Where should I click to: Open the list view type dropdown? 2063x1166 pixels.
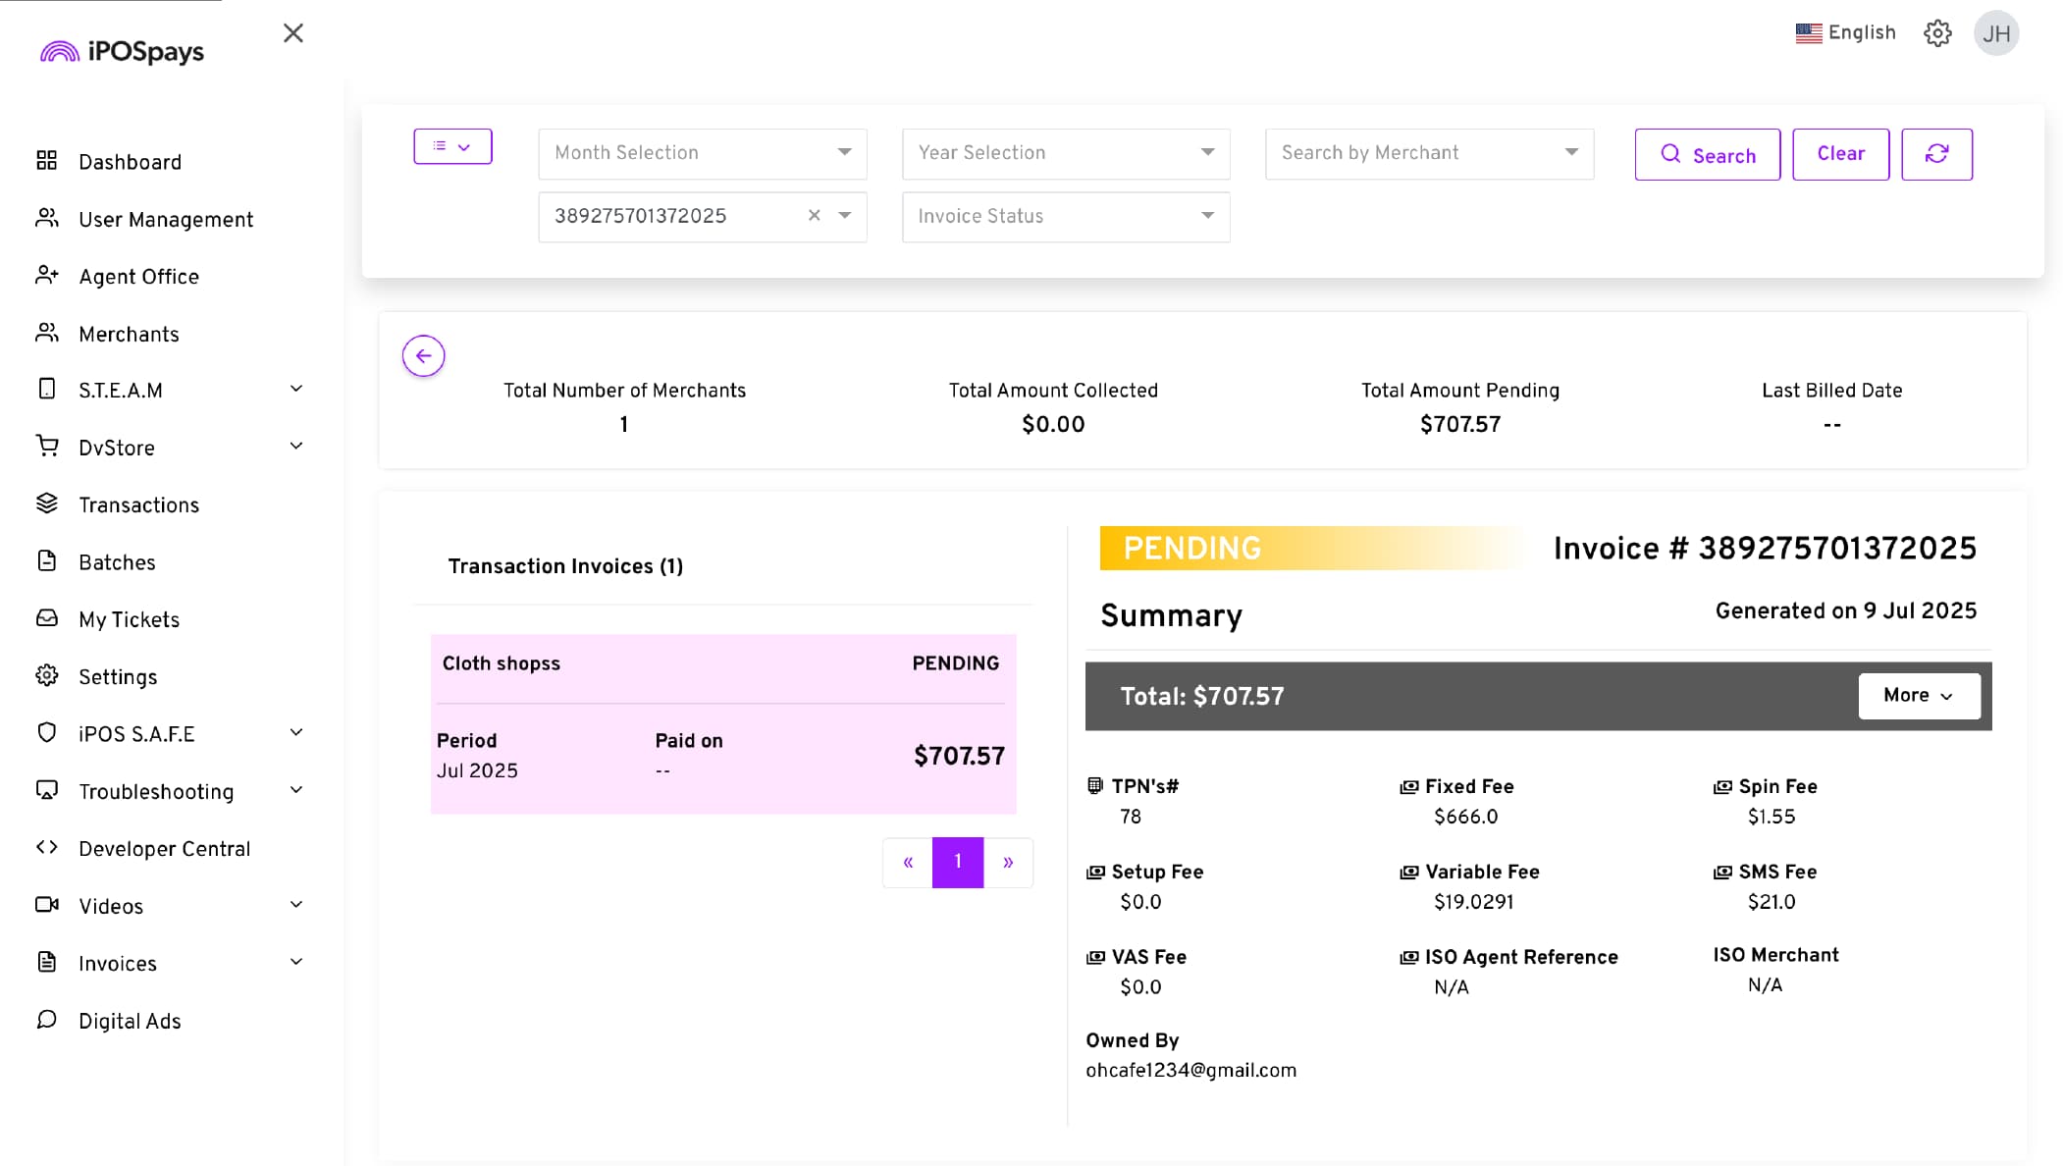(452, 146)
